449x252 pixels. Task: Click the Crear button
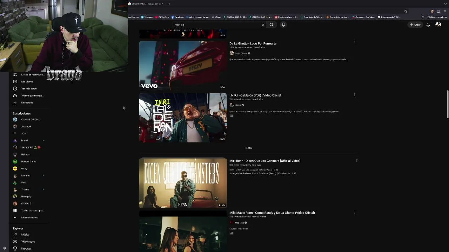[415, 25]
